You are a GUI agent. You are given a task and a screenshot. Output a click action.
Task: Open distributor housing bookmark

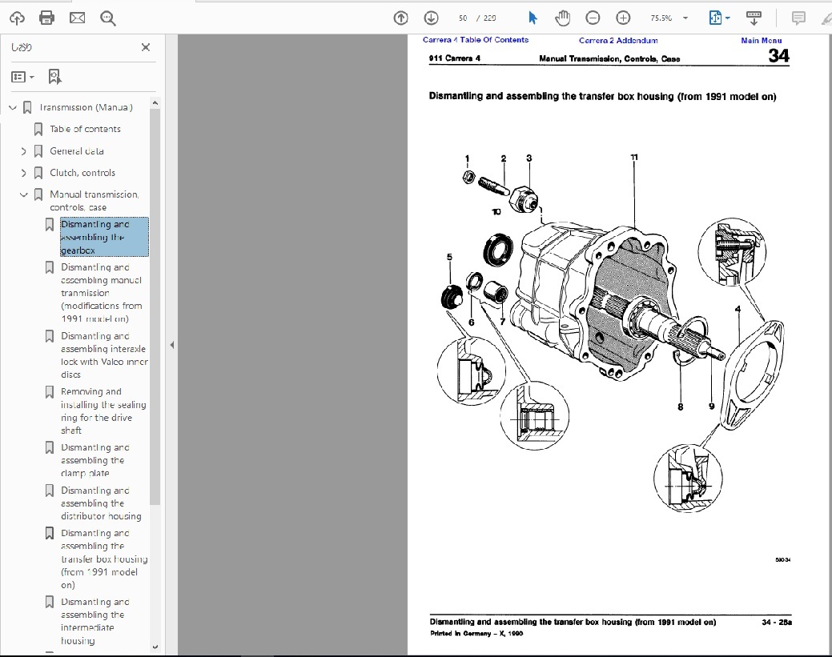[x=101, y=503]
